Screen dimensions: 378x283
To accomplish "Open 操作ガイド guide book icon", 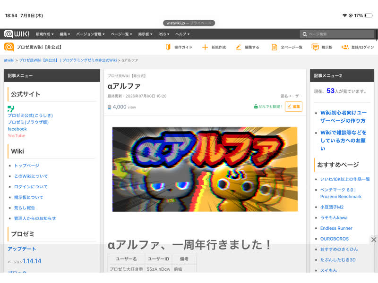I will pos(168,47).
